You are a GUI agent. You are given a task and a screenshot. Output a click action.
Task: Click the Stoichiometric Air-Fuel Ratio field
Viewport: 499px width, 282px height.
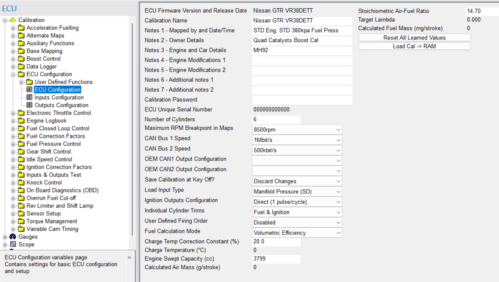(482, 11)
